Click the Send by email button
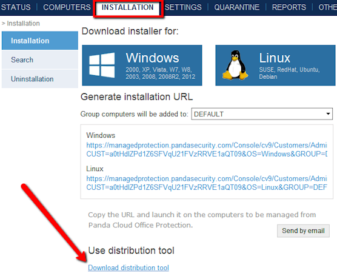337x273 pixels. coord(303,231)
